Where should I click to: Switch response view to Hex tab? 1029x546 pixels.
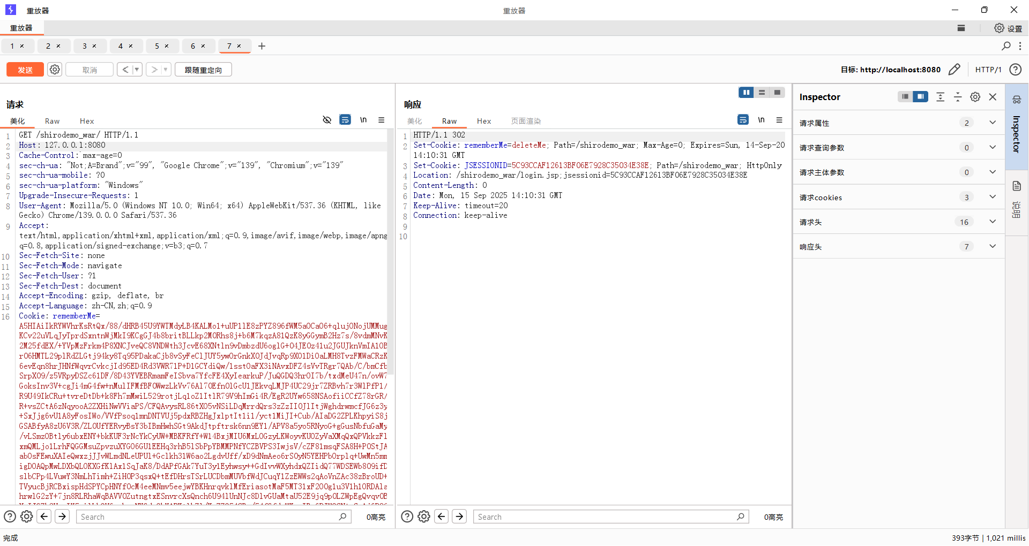click(x=484, y=121)
